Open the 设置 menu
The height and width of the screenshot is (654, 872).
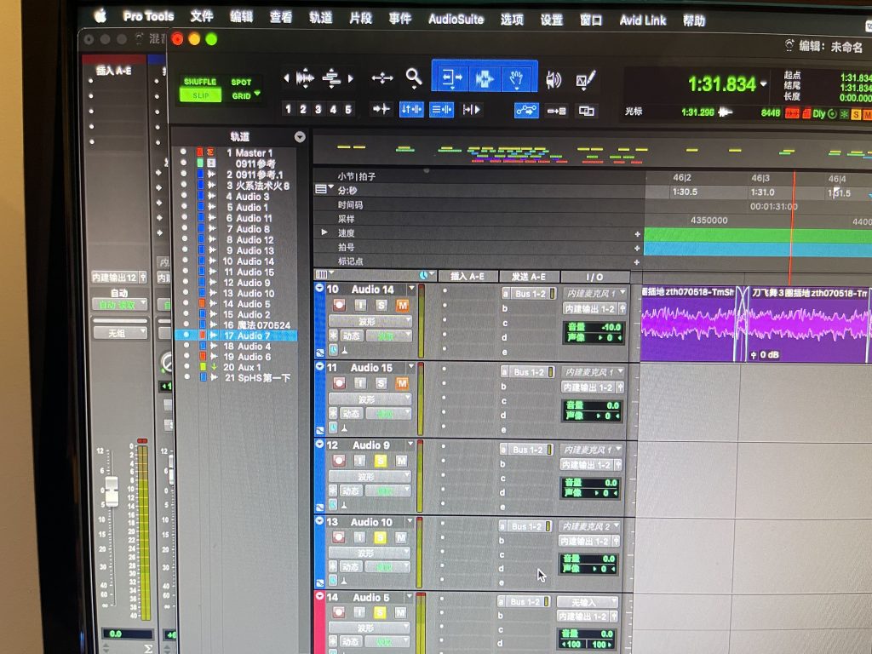coord(551,20)
